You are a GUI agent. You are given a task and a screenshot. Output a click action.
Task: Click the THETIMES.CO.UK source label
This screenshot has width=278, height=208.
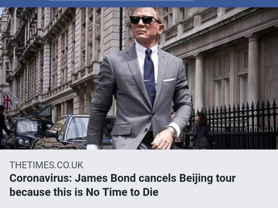(46, 165)
